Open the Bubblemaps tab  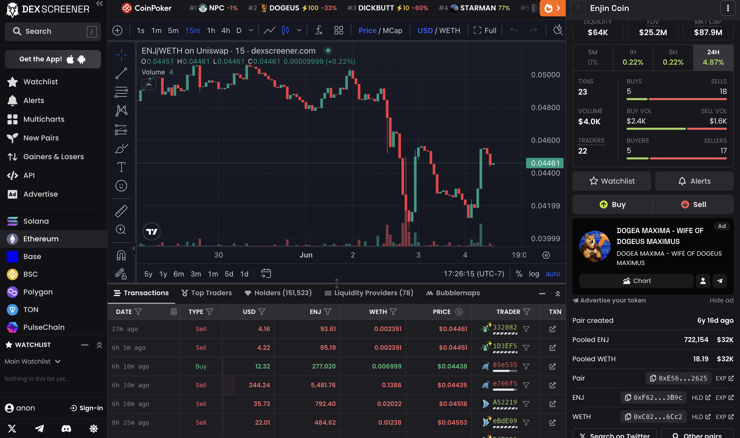click(453, 293)
